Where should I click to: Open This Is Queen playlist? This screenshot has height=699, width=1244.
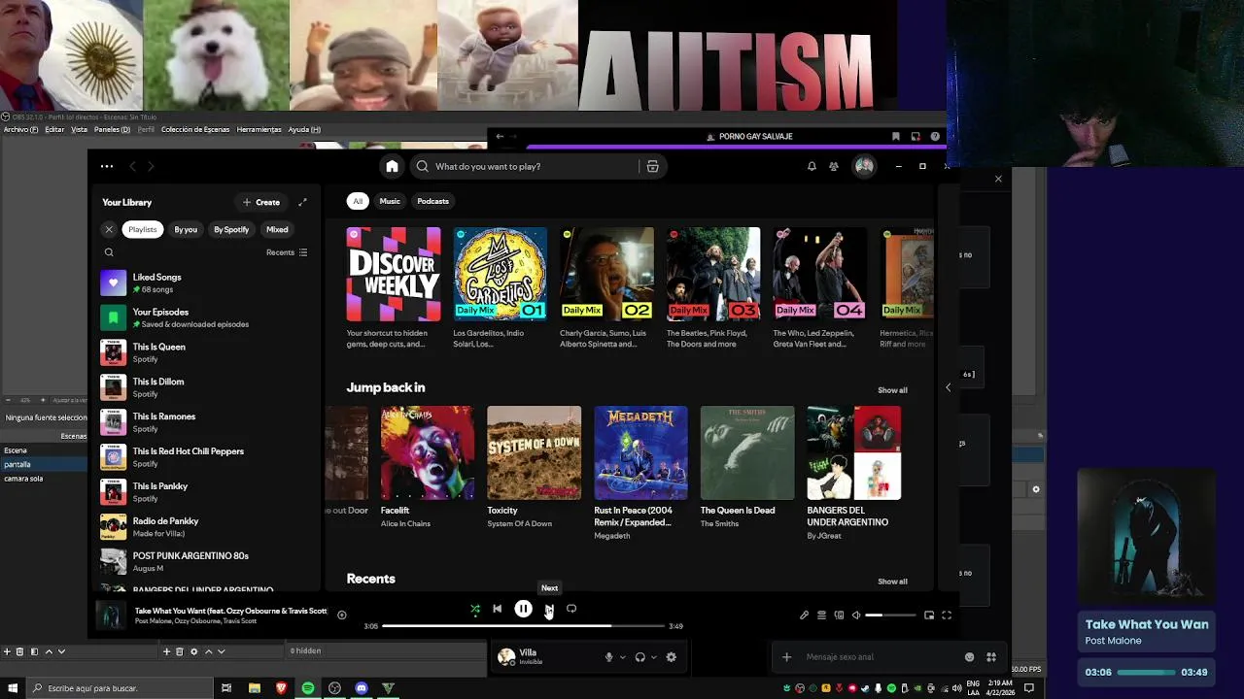tap(206, 352)
